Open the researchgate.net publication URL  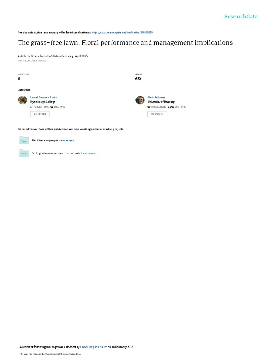tap(122, 33)
